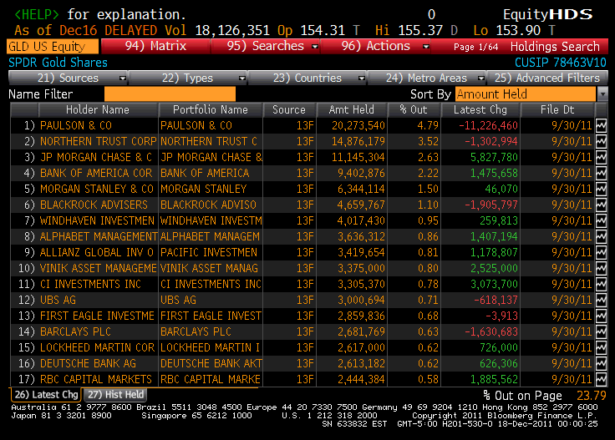Click % Out on Page value 23.79

pos(591,396)
